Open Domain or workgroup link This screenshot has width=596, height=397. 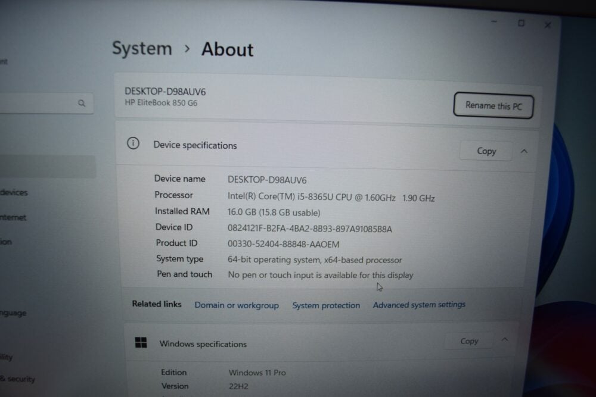[x=237, y=305]
